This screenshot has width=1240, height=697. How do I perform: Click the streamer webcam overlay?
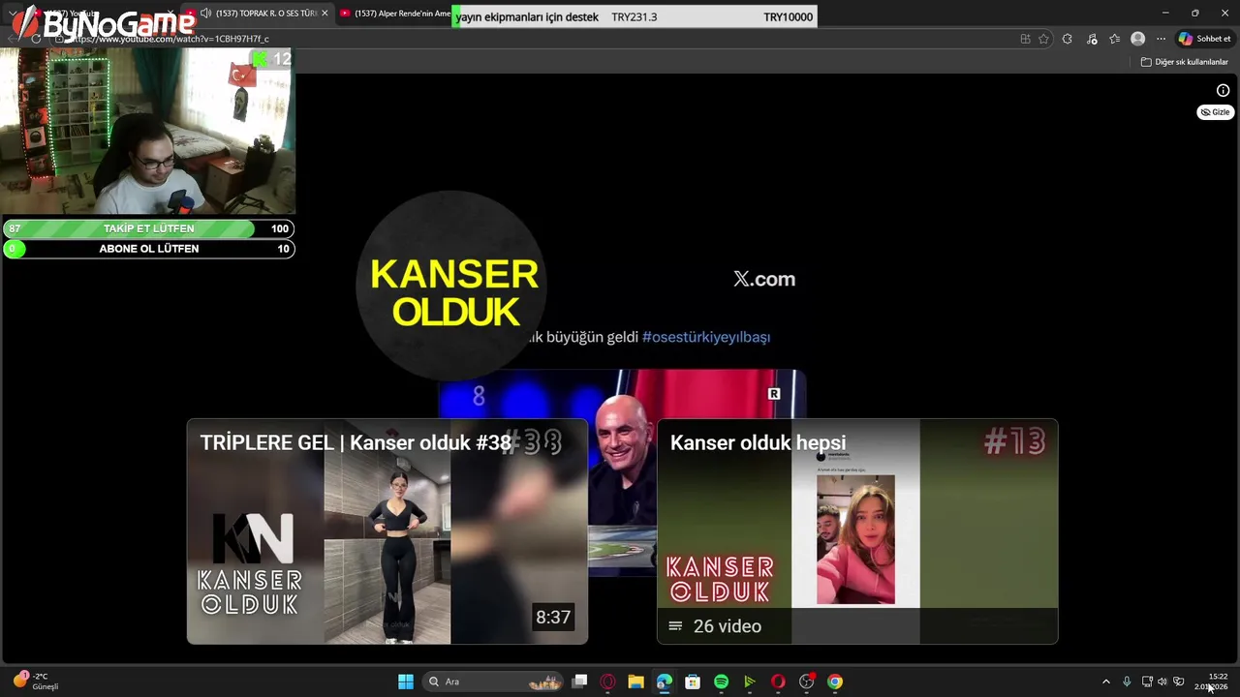click(147, 130)
